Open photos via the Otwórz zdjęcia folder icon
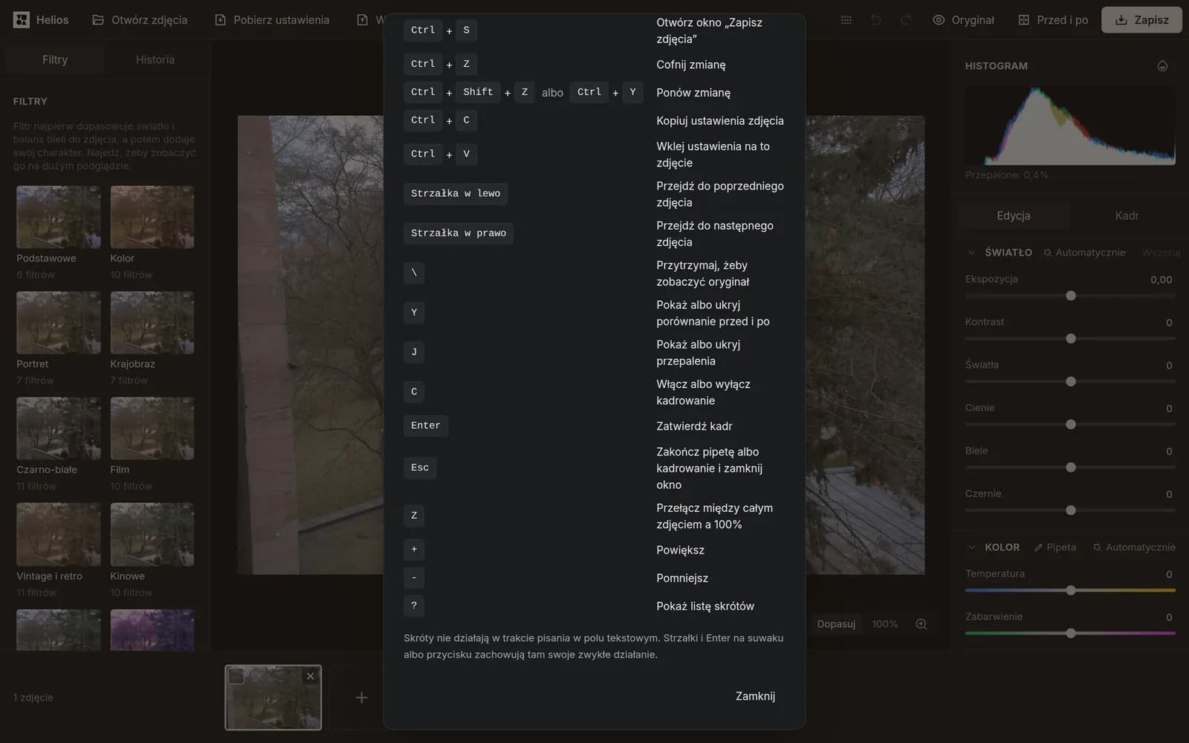The width and height of the screenshot is (1189, 743). 98,20
